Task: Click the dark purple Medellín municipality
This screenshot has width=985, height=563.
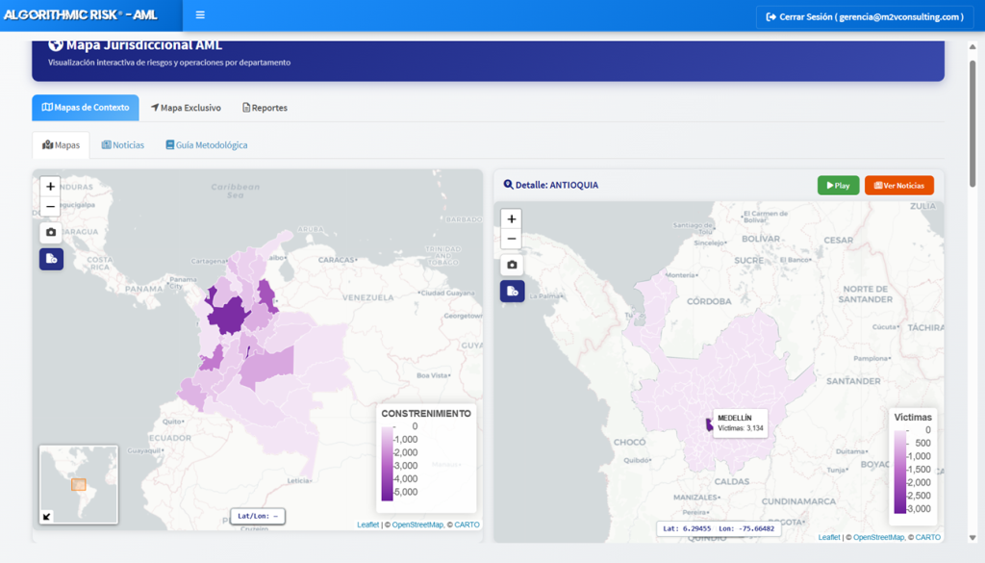Action: coord(709,425)
